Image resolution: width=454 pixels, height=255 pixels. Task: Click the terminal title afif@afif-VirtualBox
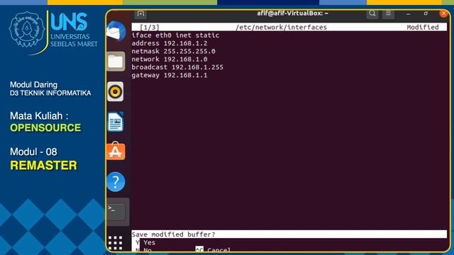point(292,13)
